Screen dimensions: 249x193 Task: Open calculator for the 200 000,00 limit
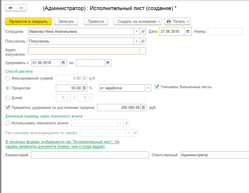pyautogui.click(x=143, y=108)
